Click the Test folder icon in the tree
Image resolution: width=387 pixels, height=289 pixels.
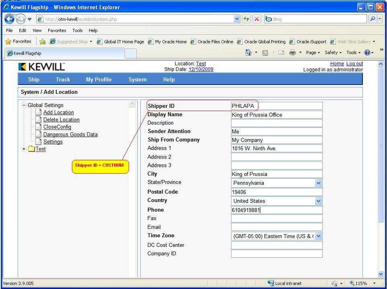pyautogui.click(x=31, y=149)
